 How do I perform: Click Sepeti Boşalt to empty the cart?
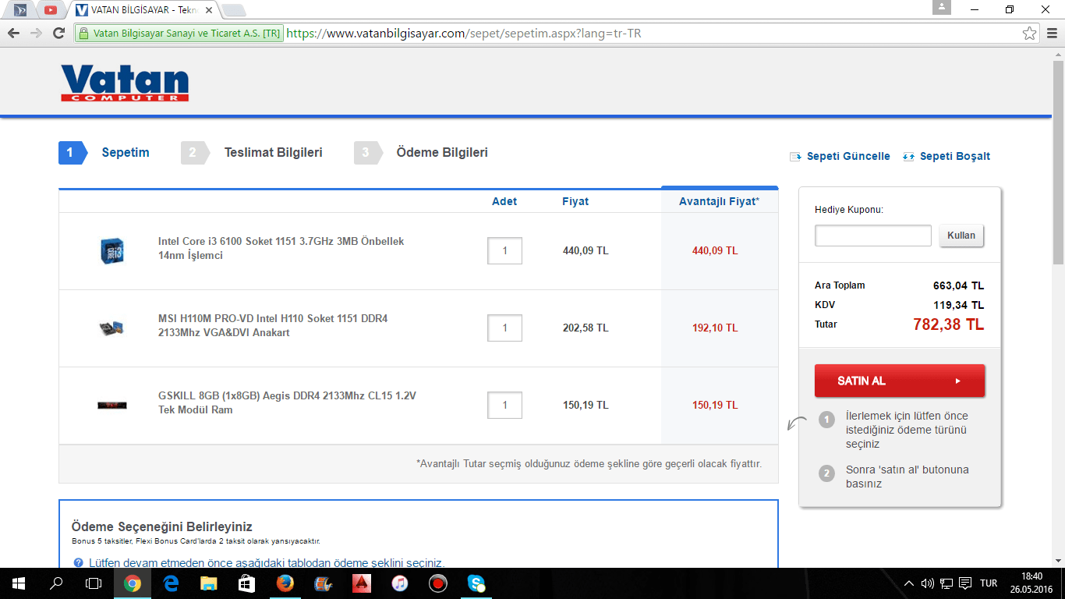point(946,156)
